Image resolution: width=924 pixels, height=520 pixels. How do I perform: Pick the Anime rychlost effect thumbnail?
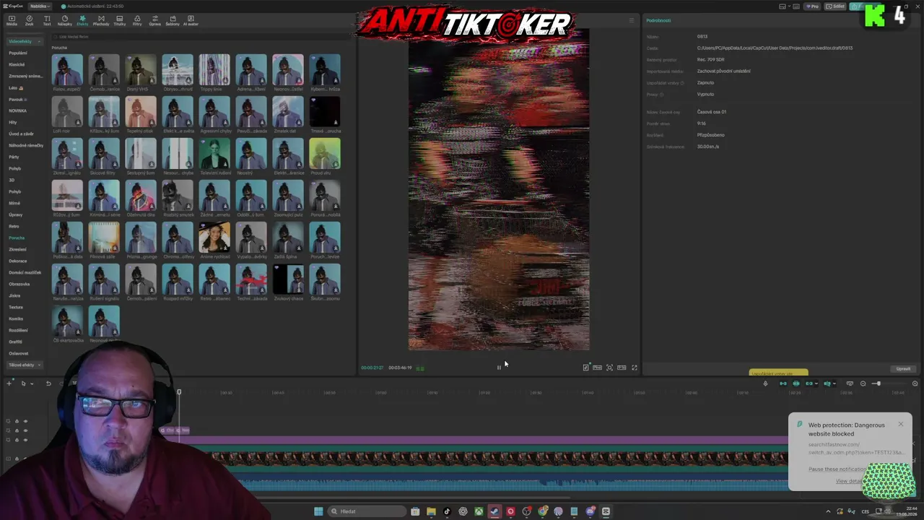(x=214, y=237)
